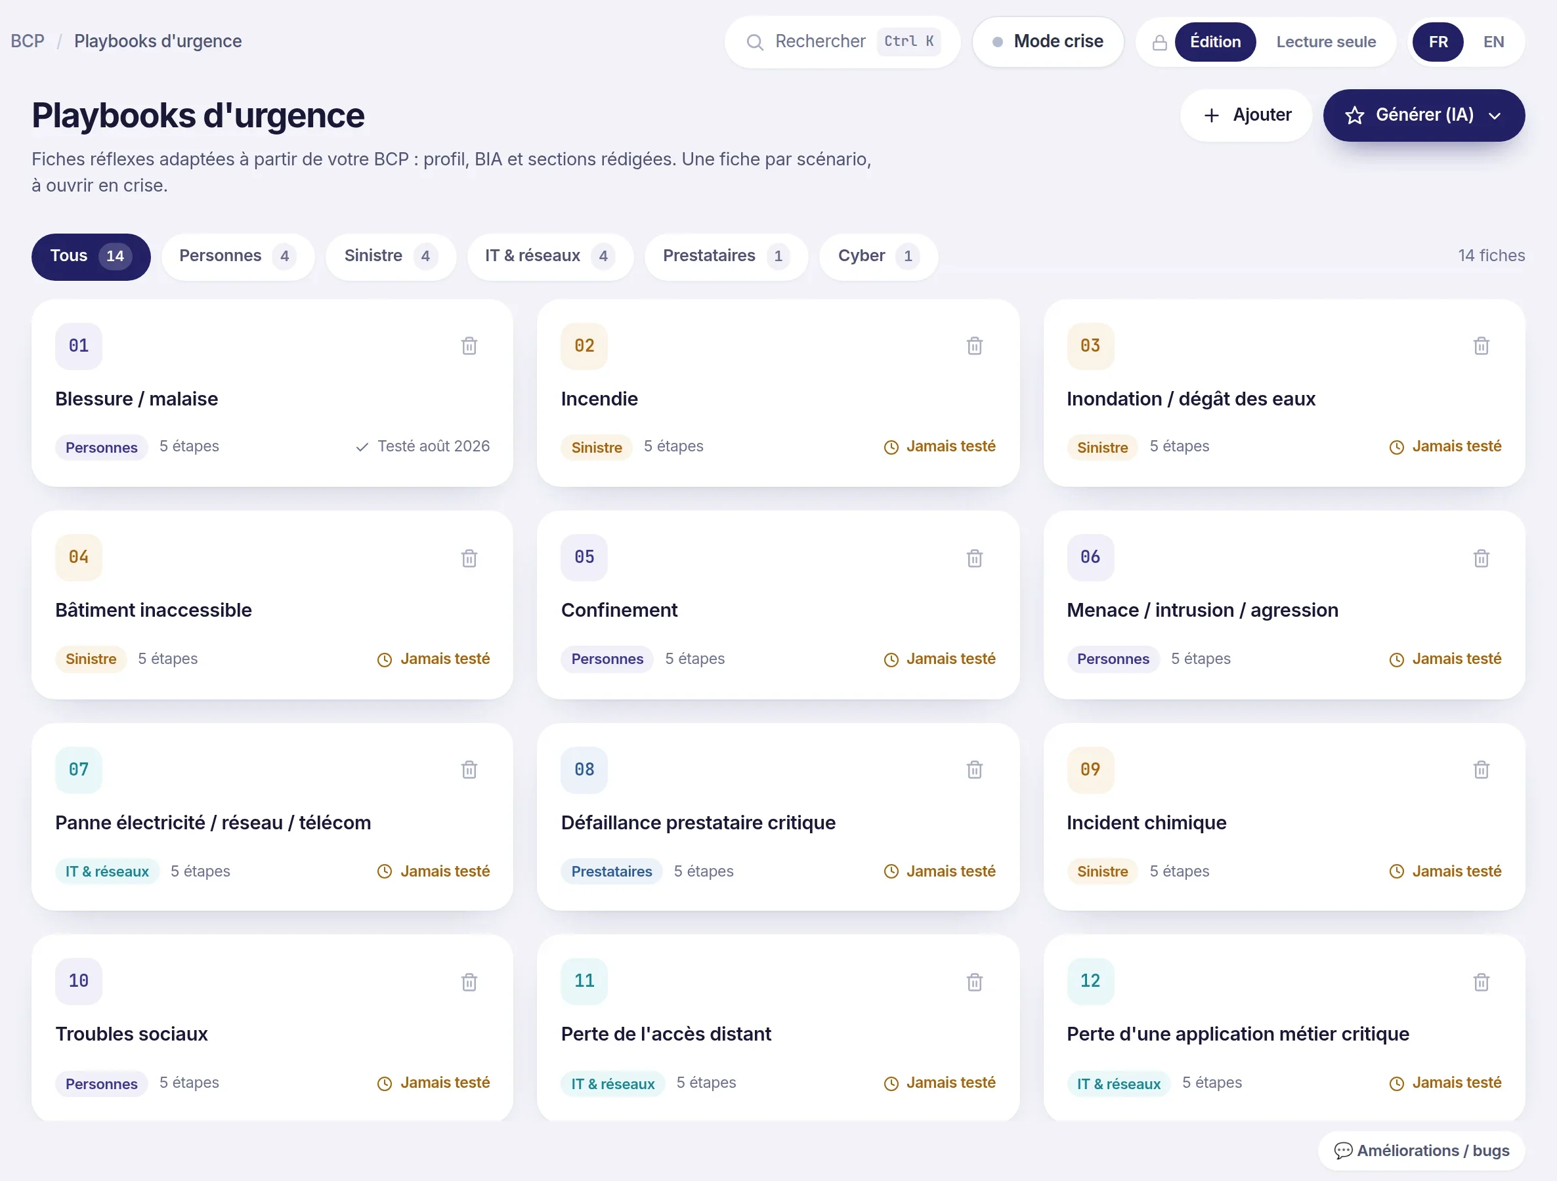Click the star icon in Générer (IA)
Screen dimensions: 1557x1181
1354,115
